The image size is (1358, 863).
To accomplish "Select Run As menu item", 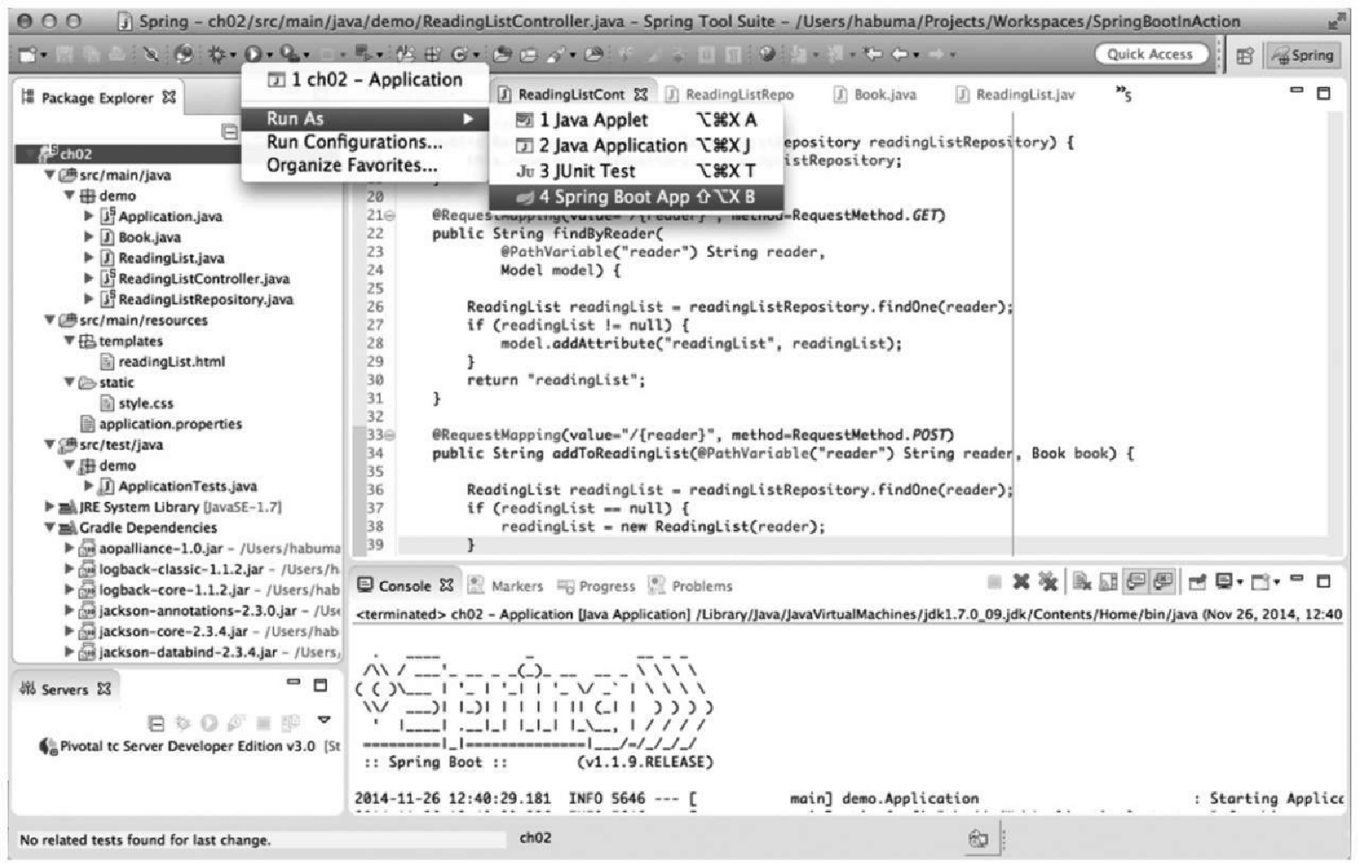I will pos(365,118).
